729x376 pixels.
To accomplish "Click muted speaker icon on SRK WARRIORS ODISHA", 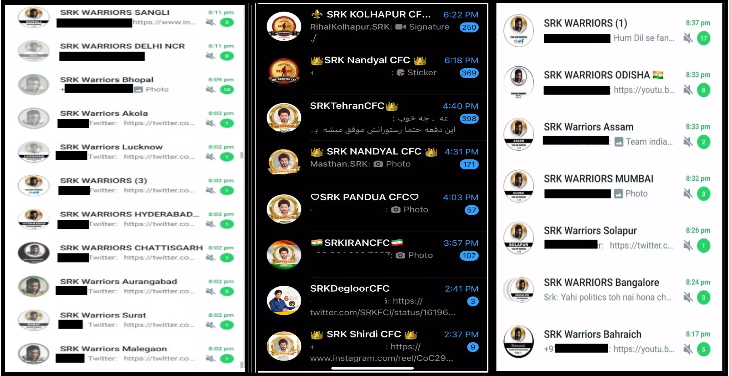I will [x=688, y=90].
